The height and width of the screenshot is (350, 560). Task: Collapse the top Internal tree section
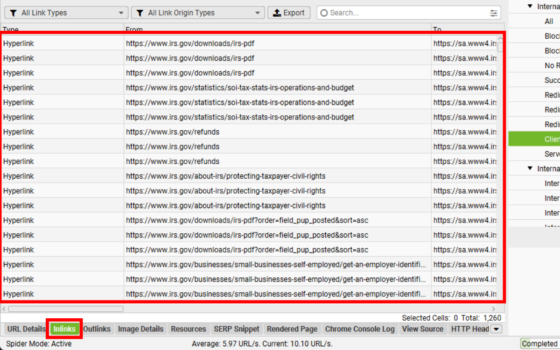(x=530, y=7)
